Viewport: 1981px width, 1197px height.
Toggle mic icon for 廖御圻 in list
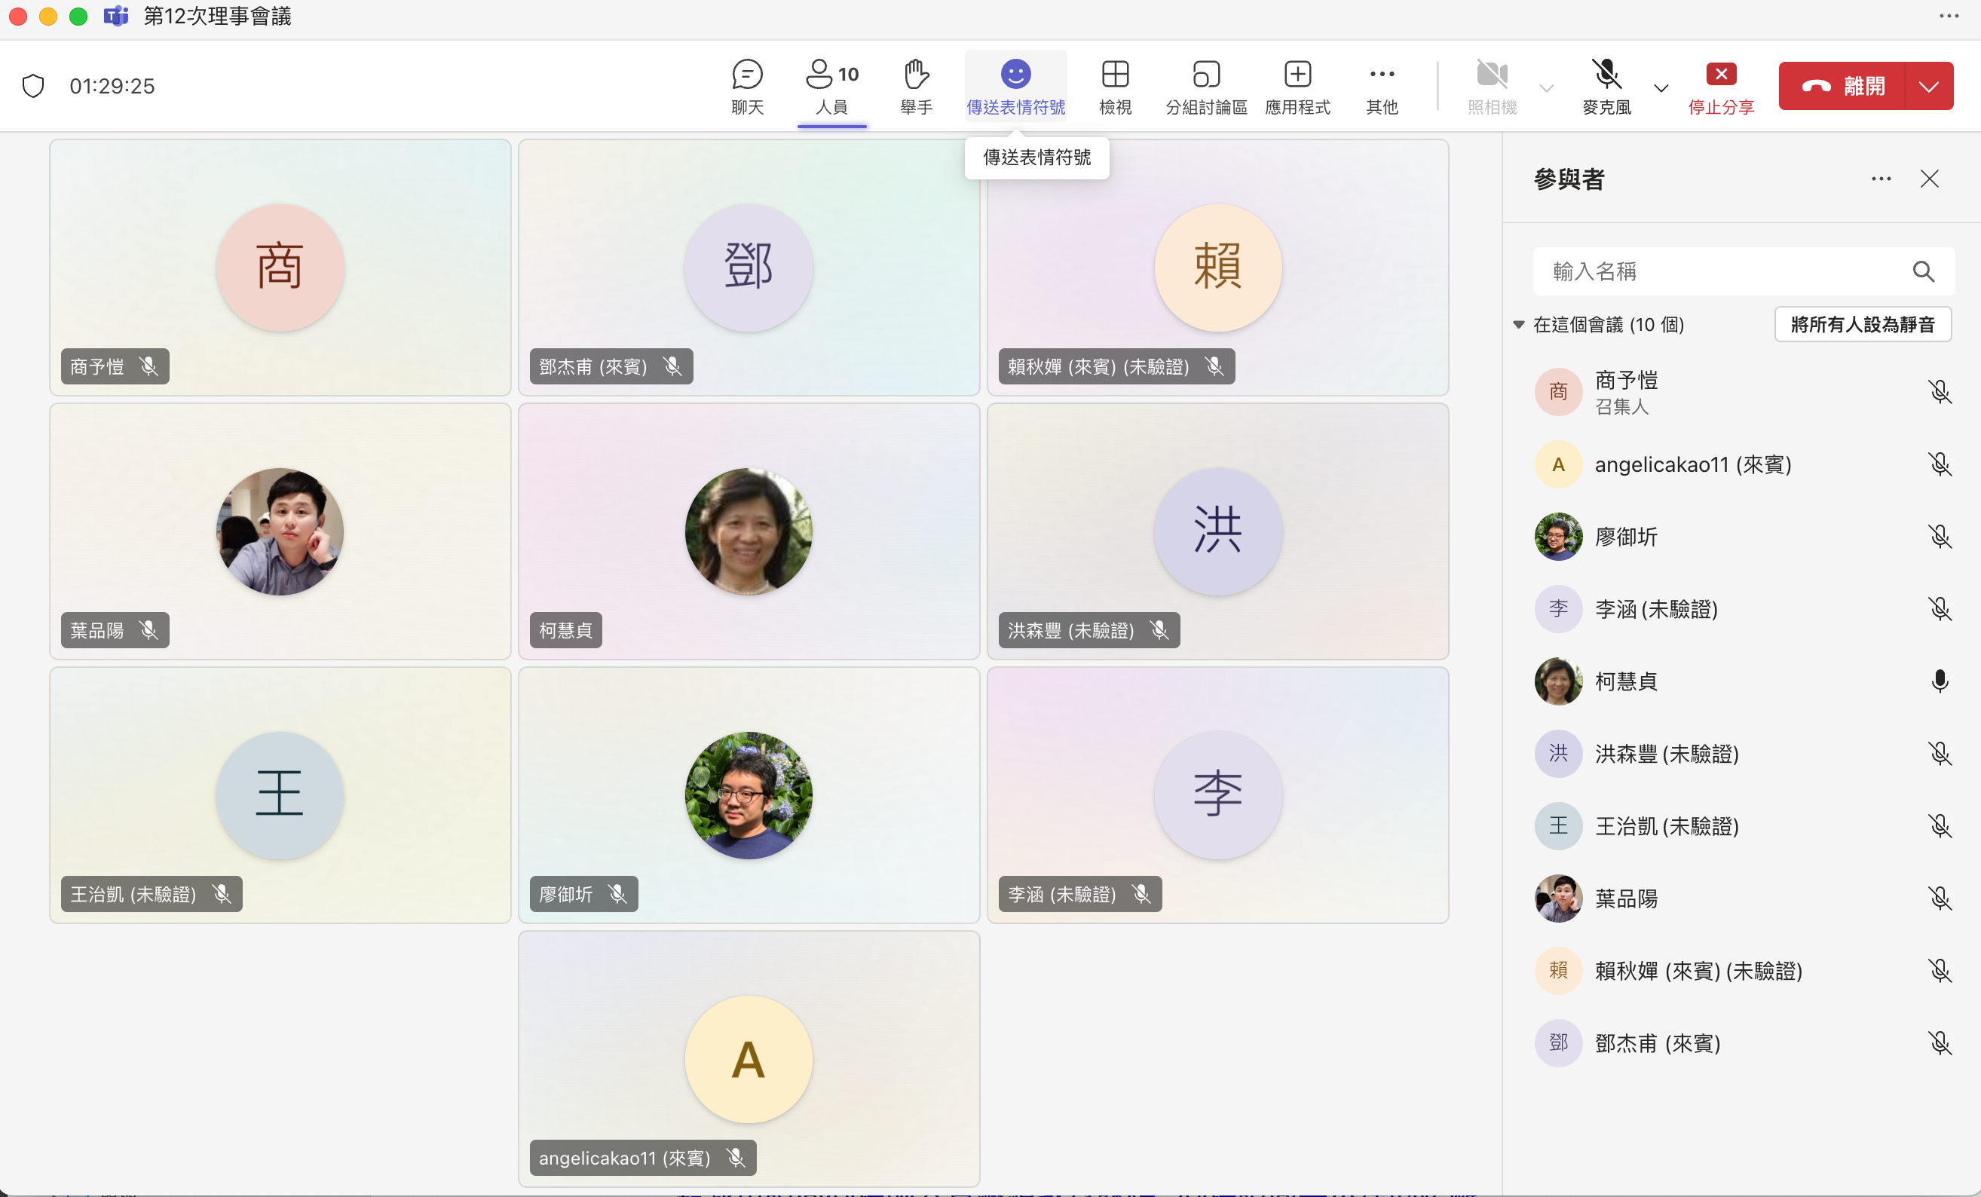(x=1940, y=536)
